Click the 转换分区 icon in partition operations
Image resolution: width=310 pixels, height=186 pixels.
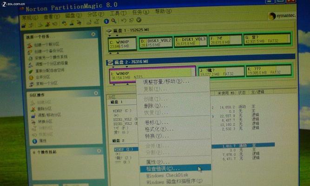click(x=33, y=122)
